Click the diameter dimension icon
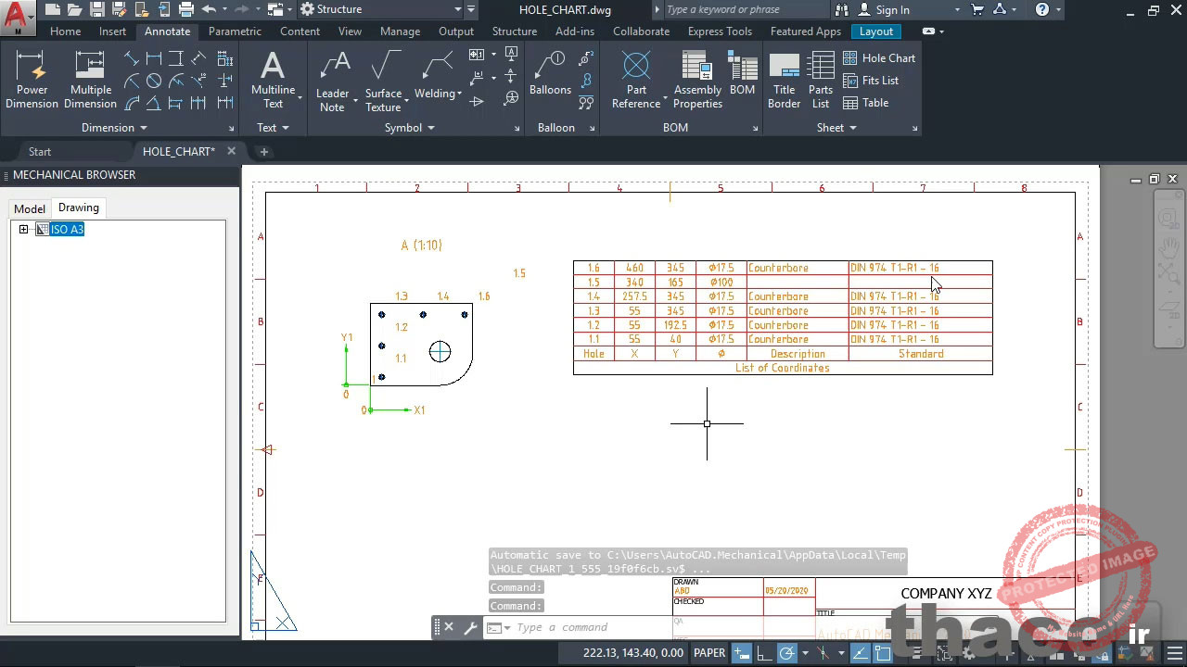The image size is (1187, 667). pyautogui.click(x=154, y=81)
